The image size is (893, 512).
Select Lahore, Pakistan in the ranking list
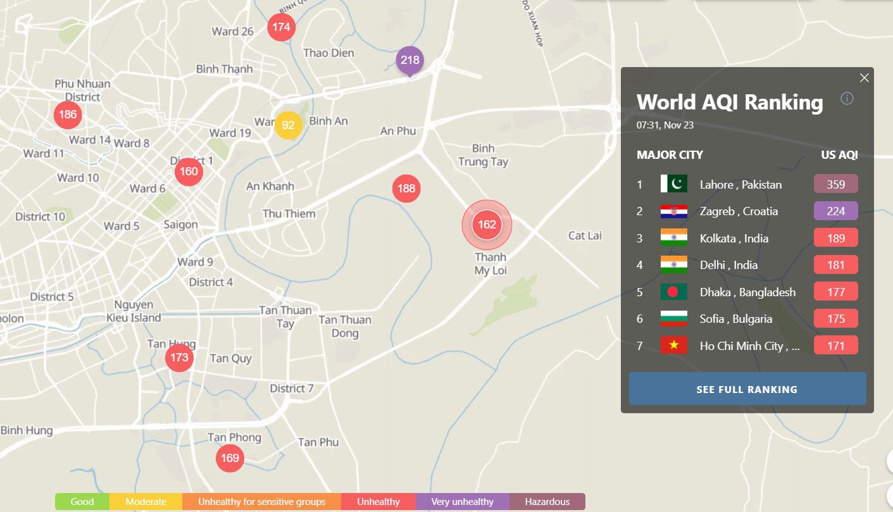point(740,185)
